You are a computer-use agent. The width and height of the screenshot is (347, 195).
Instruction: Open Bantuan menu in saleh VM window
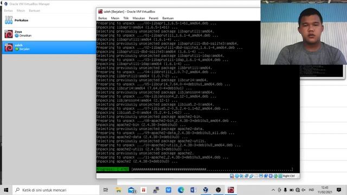(x=168, y=18)
